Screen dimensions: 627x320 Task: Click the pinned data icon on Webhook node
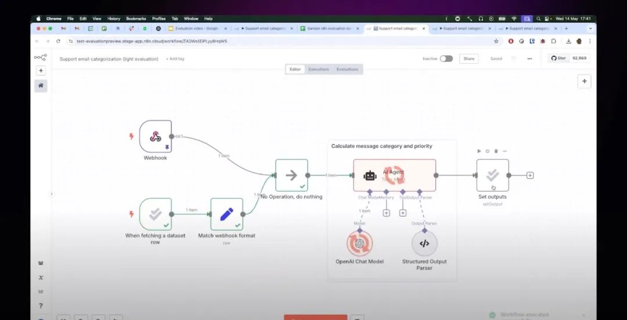click(x=167, y=148)
